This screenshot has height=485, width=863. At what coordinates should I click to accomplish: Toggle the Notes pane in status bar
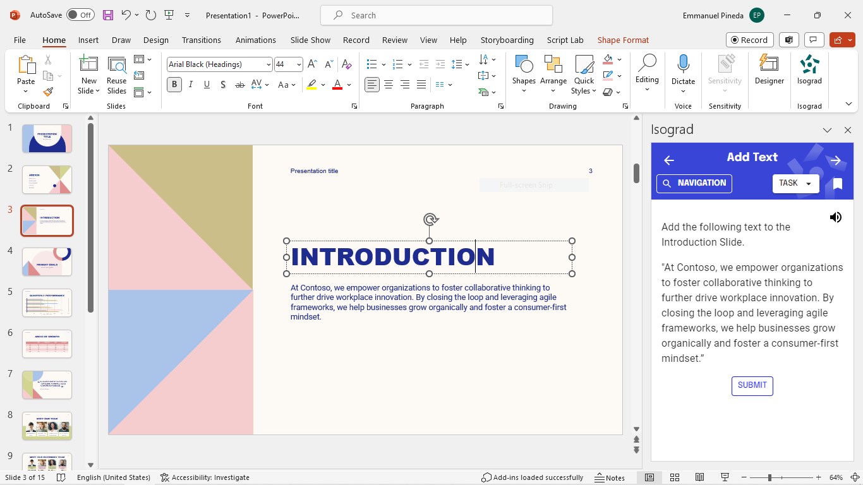(610, 477)
